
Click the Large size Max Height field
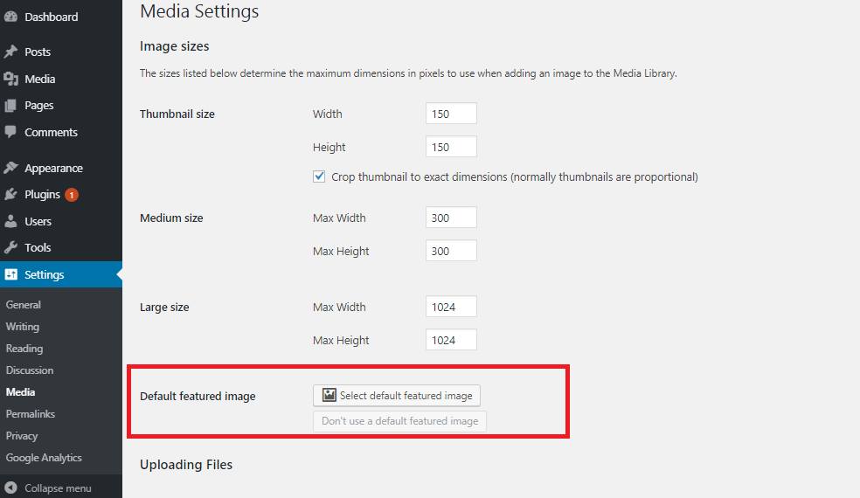pyautogui.click(x=451, y=340)
